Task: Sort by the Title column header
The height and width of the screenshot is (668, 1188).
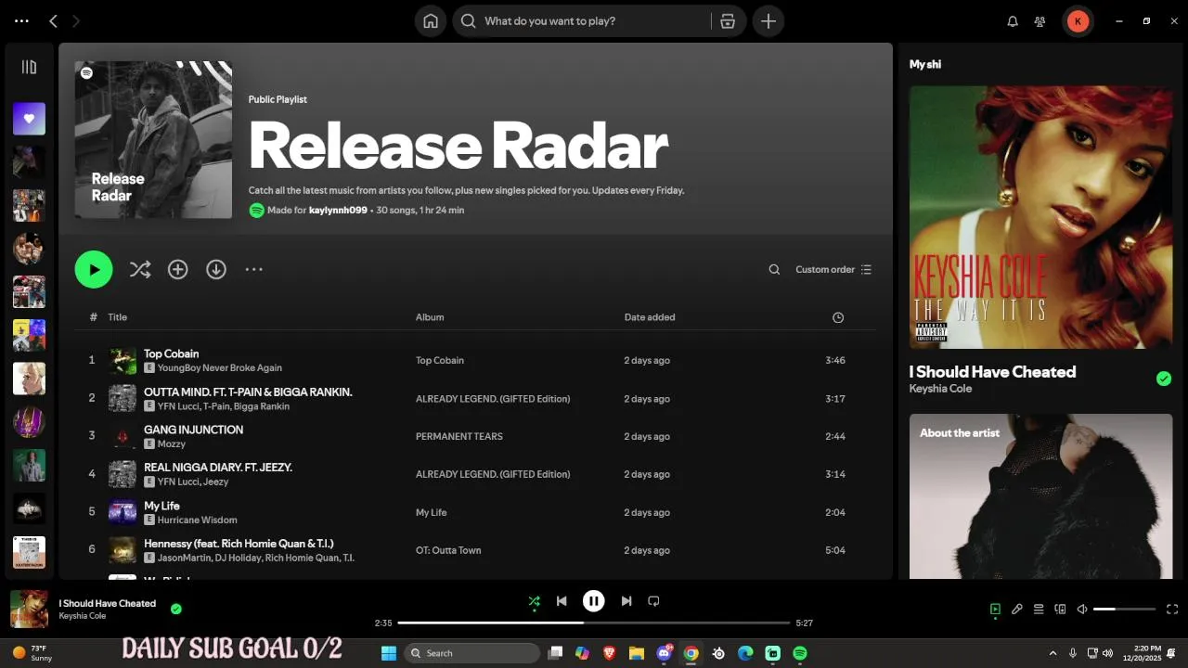Action: (x=117, y=317)
